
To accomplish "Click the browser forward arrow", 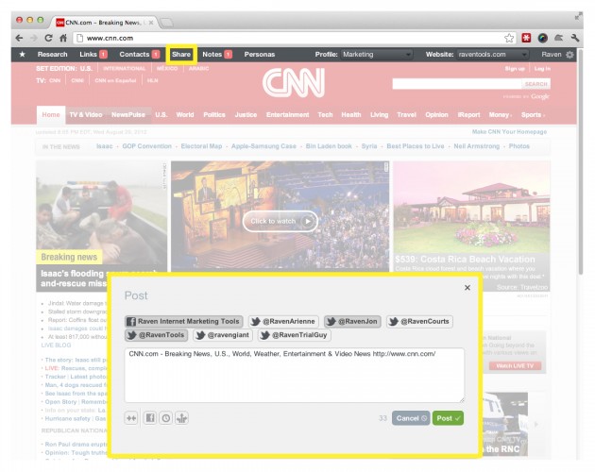I will pos(34,38).
